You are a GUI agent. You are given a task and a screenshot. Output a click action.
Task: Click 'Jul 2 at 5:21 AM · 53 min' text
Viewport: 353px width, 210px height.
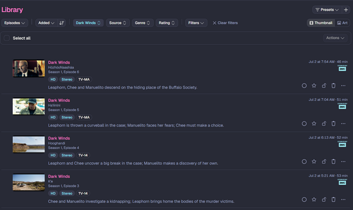[328, 176]
